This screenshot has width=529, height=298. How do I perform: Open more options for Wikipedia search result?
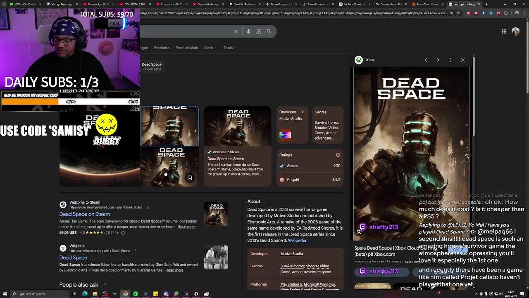[135, 251]
